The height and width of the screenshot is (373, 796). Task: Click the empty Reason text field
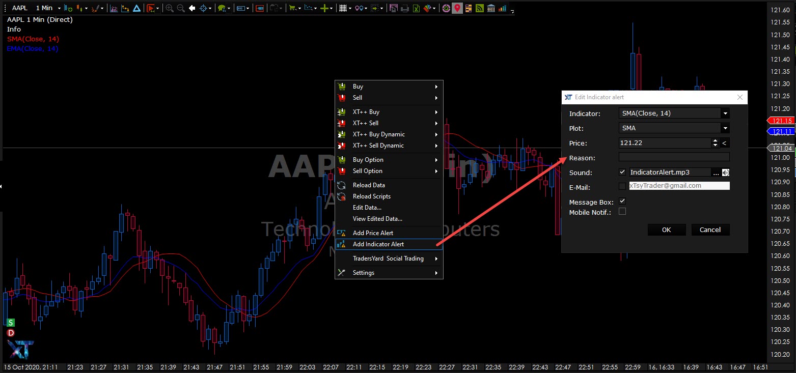click(x=674, y=157)
